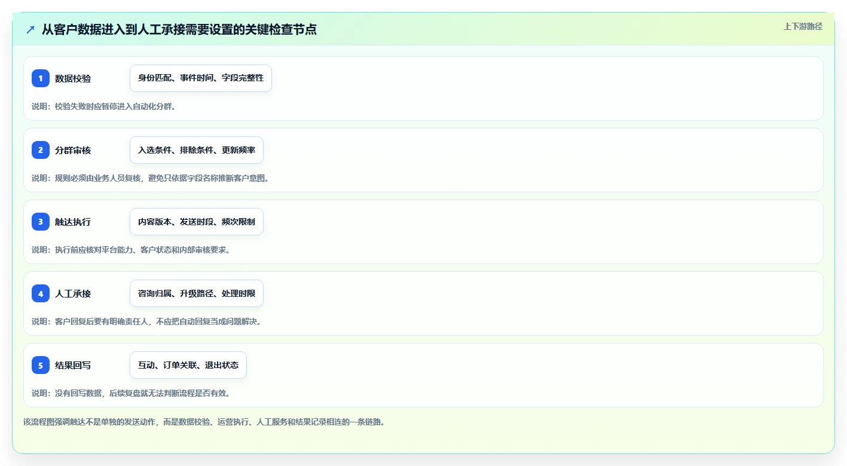847x466 pixels.
Task: Select the 触达执行 step title
Action: (73, 222)
